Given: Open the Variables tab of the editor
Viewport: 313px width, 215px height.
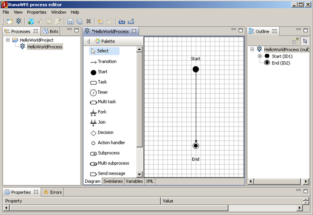Looking at the screenshot, I should tap(134, 181).
